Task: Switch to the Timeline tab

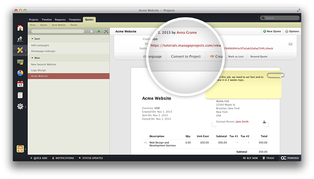Action: click(46, 19)
